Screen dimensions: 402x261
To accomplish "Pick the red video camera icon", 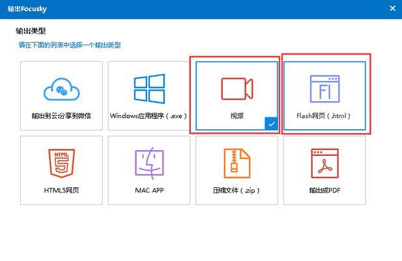I will click(237, 89).
